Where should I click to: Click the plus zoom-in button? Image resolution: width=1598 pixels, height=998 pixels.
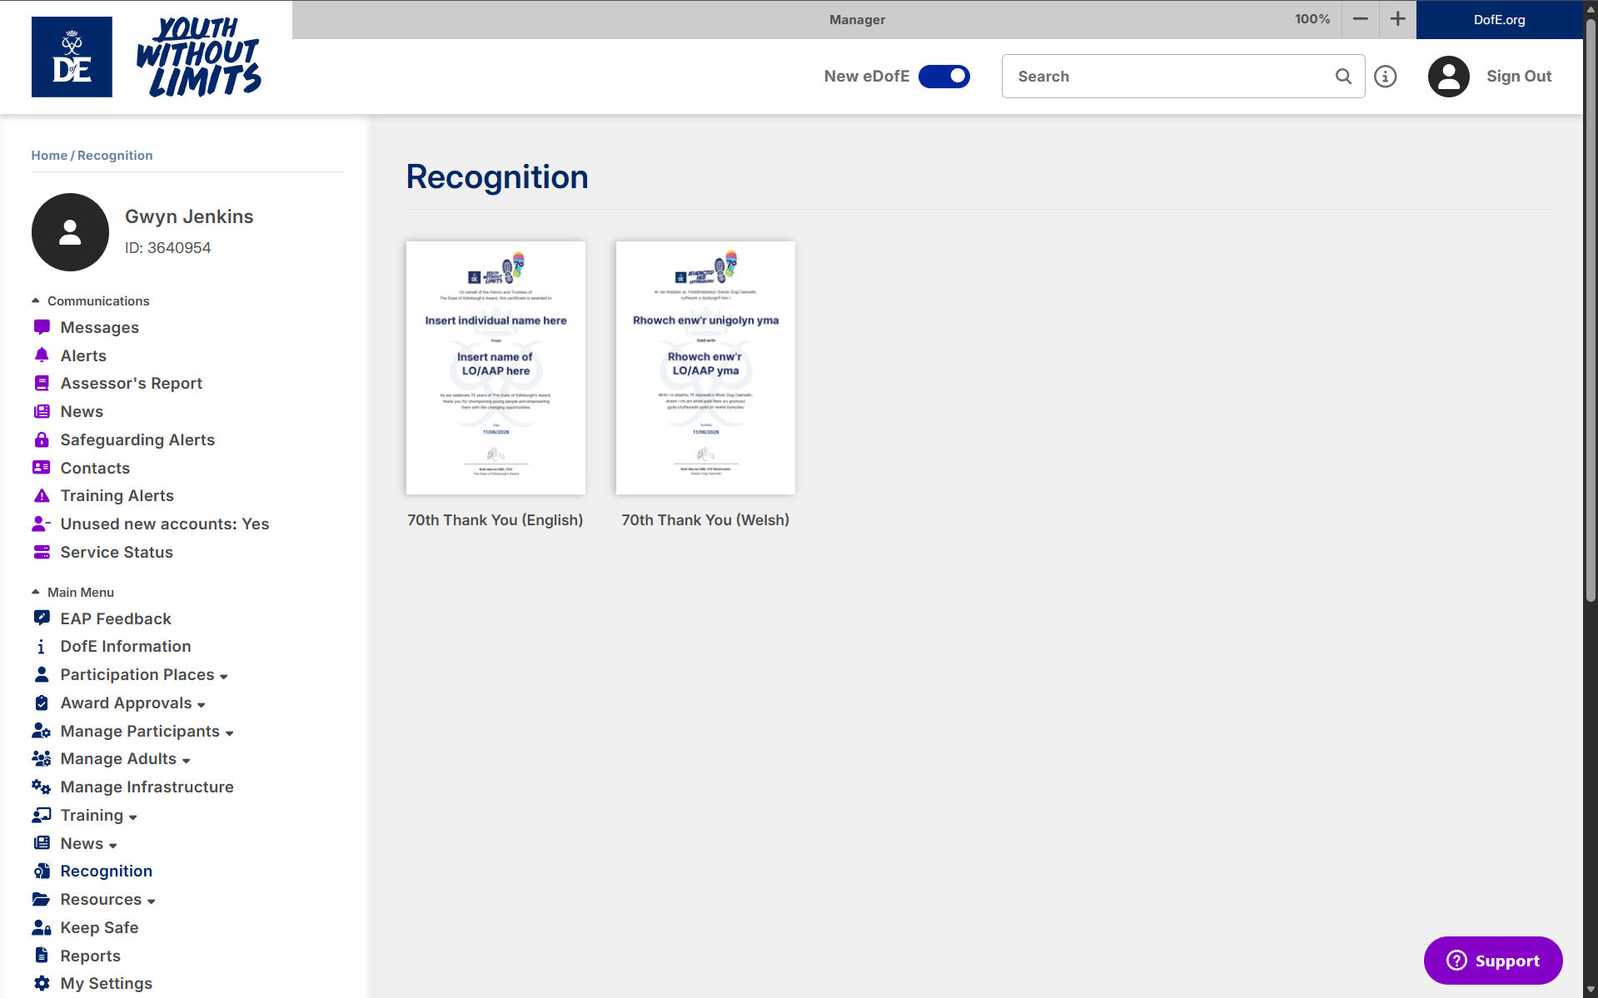(1397, 19)
